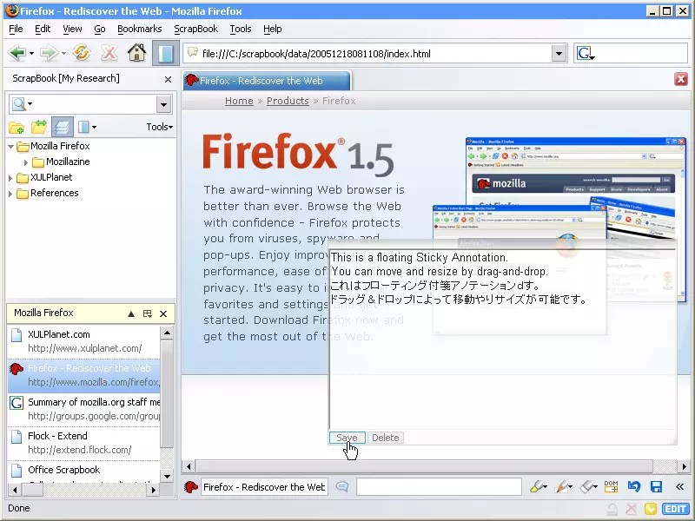Click the Google search engine icon
The width and height of the screenshot is (695, 521).
(x=585, y=54)
